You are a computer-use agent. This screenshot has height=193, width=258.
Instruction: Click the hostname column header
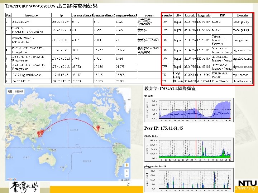(31, 15)
